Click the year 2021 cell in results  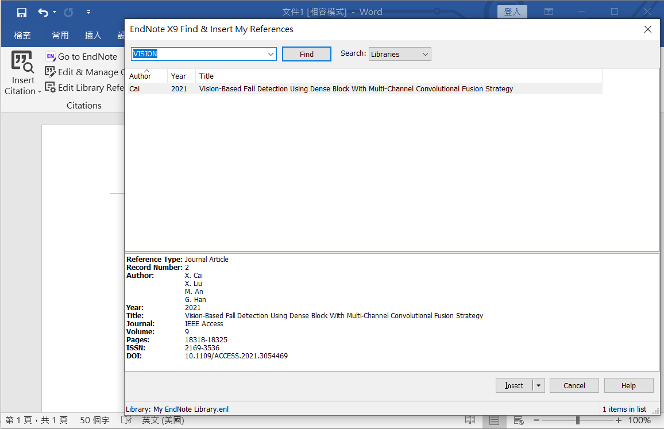pyautogui.click(x=179, y=89)
